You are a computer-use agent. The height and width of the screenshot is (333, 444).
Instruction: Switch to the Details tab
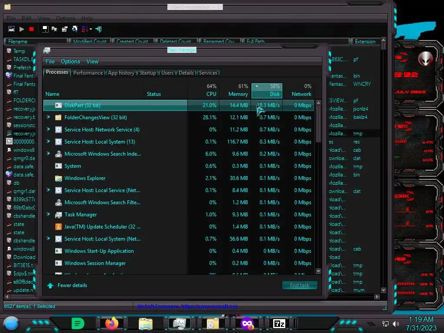coord(186,73)
